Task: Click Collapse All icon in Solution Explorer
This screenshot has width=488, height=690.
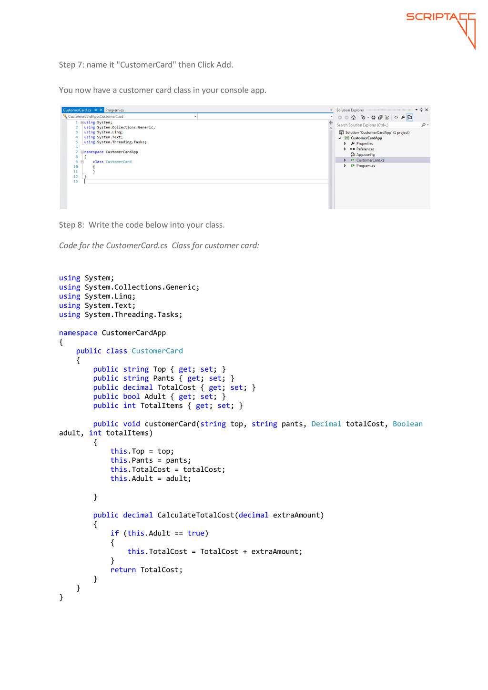Action: (380, 117)
